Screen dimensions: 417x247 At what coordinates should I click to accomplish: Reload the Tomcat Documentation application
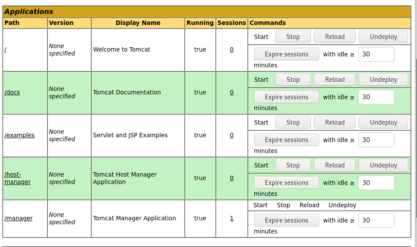click(x=335, y=80)
